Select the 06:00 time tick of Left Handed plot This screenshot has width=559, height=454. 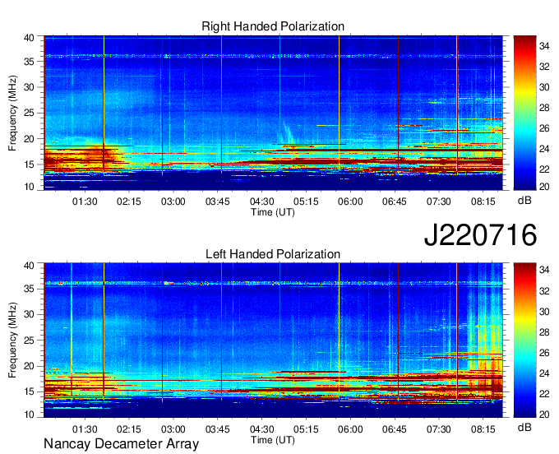[x=350, y=429]
